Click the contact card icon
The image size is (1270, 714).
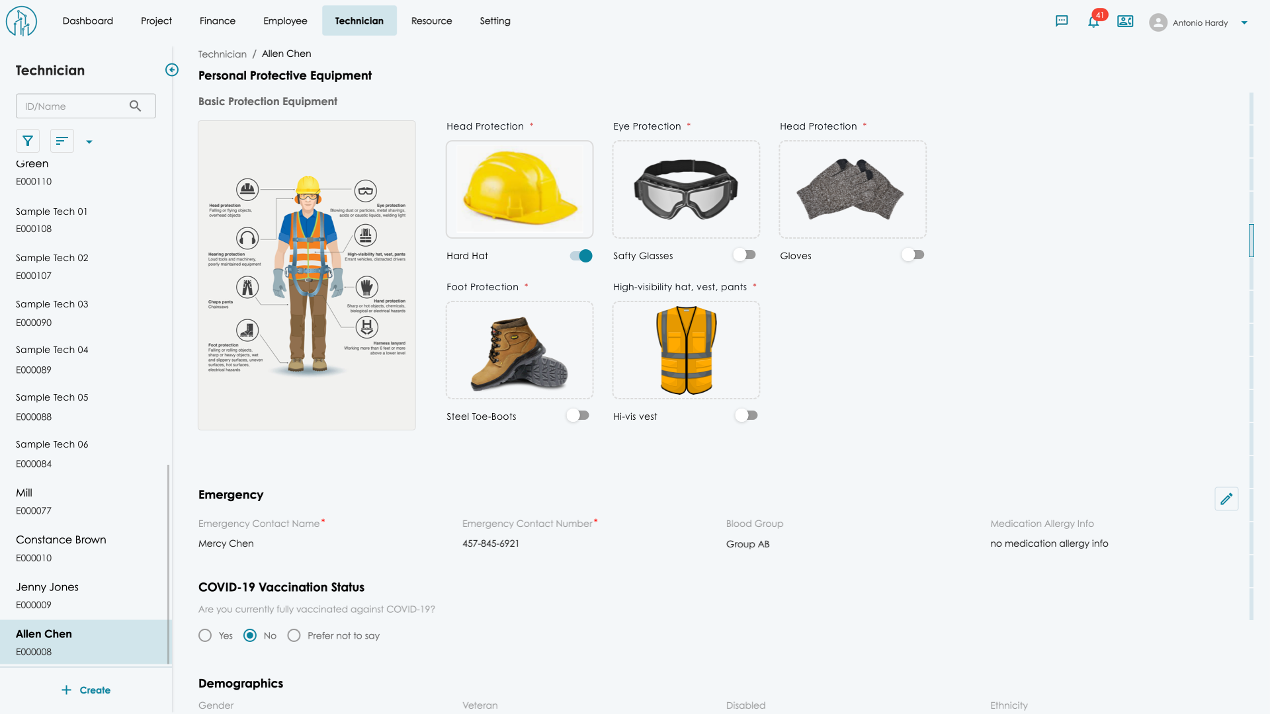1125,21
